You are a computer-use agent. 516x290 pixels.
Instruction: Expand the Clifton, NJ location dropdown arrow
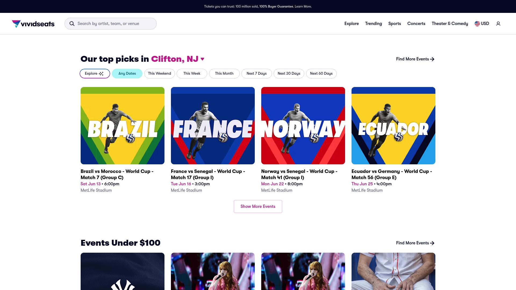click(x=202, y=59)
